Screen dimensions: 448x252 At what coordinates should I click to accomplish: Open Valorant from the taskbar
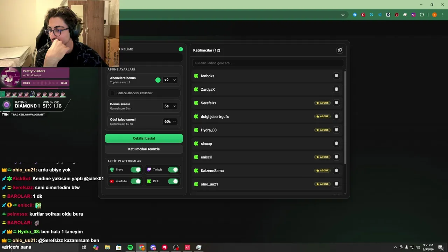coord(187,247)
